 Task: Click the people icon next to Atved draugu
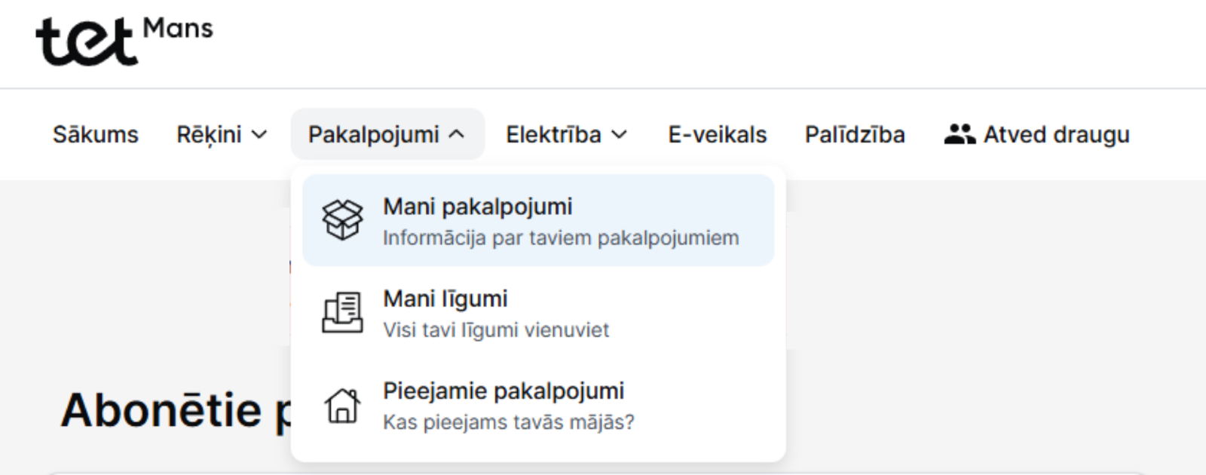[960, 134]
